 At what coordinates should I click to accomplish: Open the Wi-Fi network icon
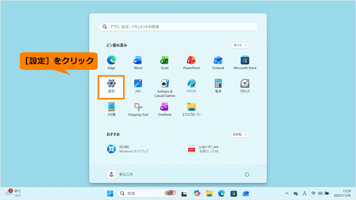pos(313,193)
